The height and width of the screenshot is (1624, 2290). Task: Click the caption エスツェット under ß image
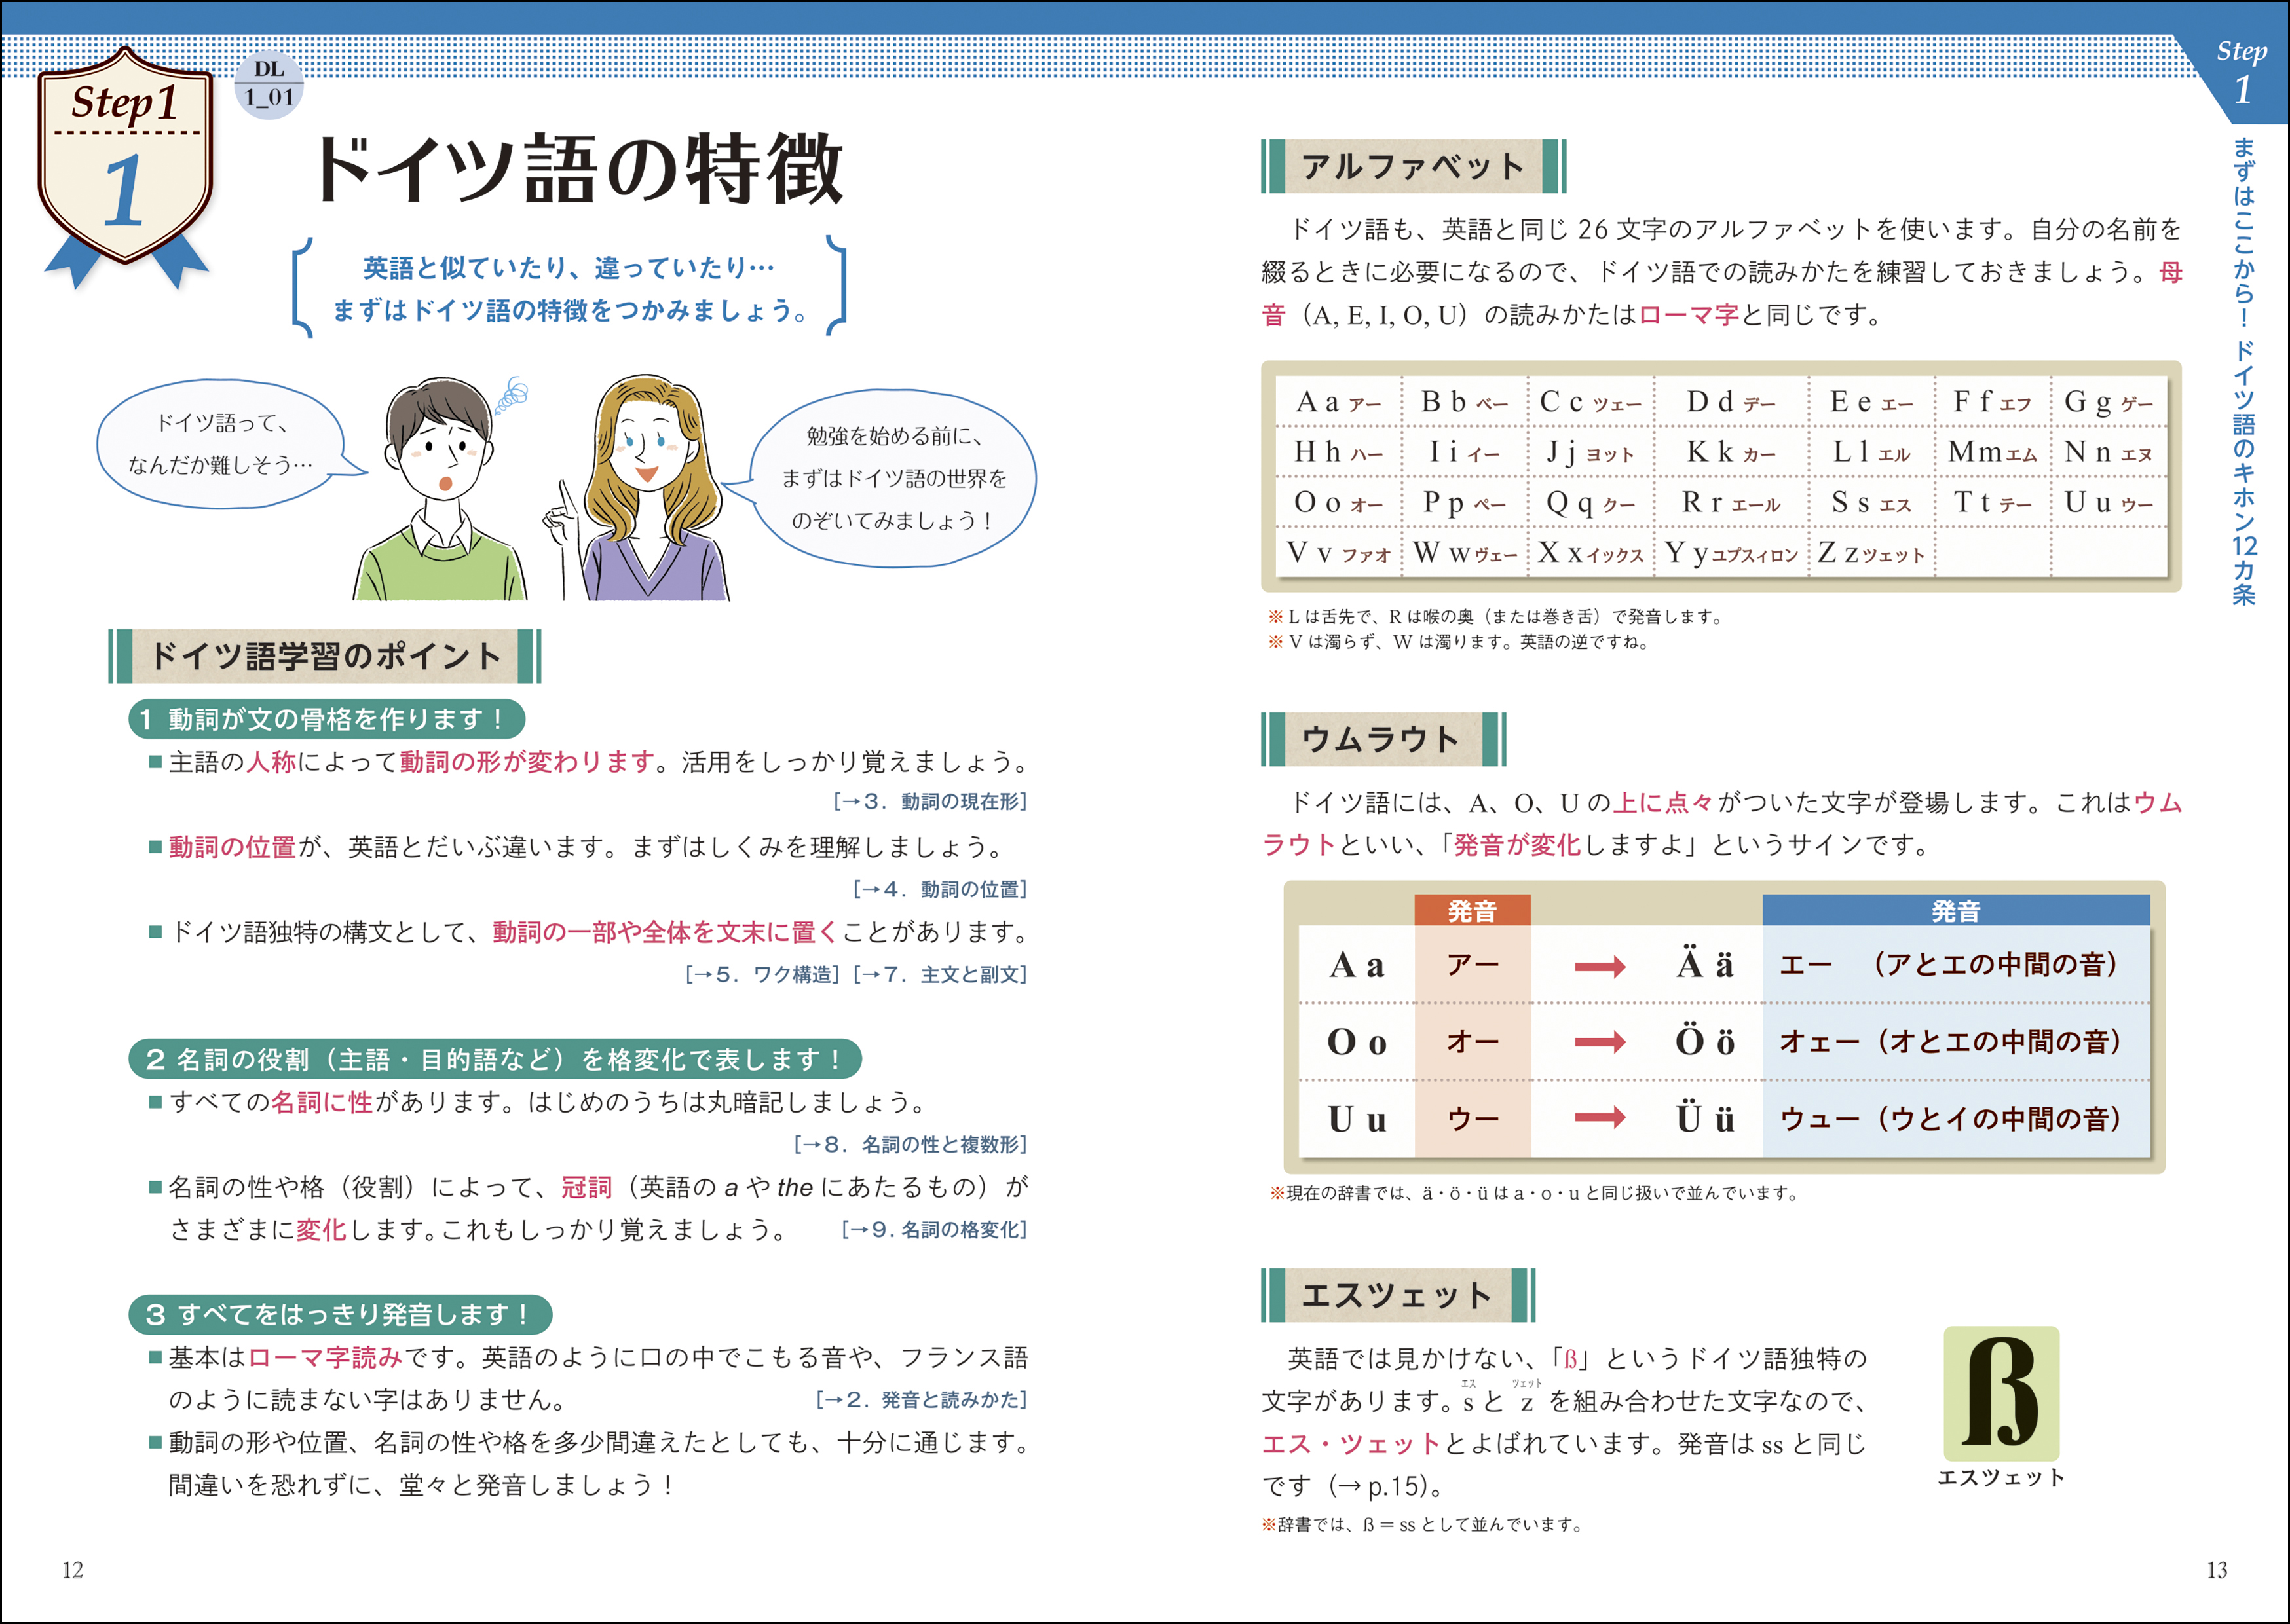tap(2001, 1477)
